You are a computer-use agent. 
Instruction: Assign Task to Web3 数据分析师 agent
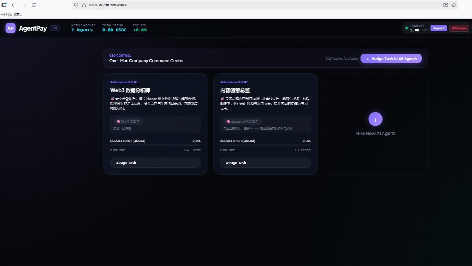tap(155, 163)
